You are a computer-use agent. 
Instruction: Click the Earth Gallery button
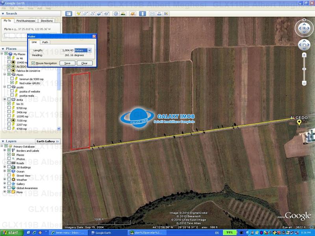tap(48, 141)
